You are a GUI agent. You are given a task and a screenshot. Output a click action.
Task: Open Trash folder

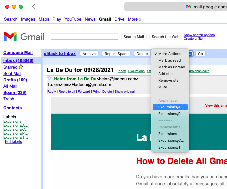pyautogui.click(x=9, y=99)
